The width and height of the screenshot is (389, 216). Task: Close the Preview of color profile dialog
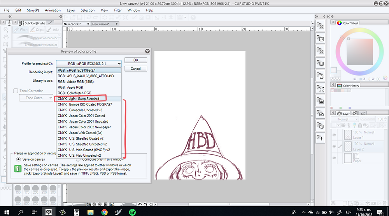(x=147, y=51)
